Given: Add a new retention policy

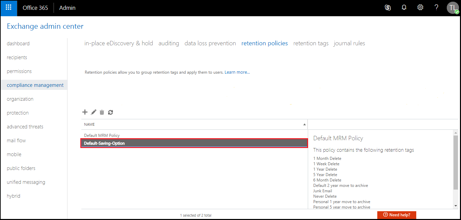Looking at the screenshot, I should pos(85,112).
